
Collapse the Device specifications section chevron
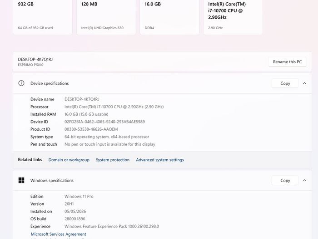pyautogui.click(x=304, y=83)
